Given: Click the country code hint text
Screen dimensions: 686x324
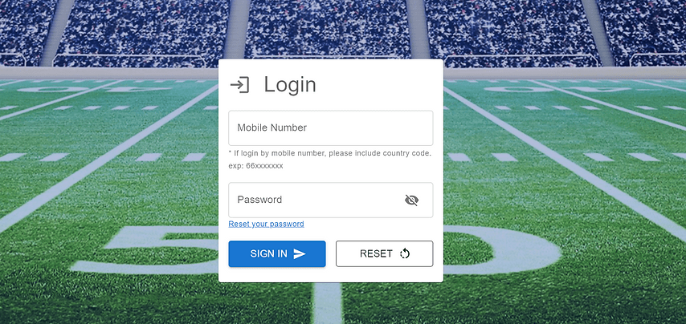Looking at the screenshot, I should tap(330, 153).
